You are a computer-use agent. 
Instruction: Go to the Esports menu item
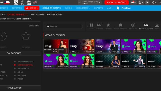(x=98, y=8)
